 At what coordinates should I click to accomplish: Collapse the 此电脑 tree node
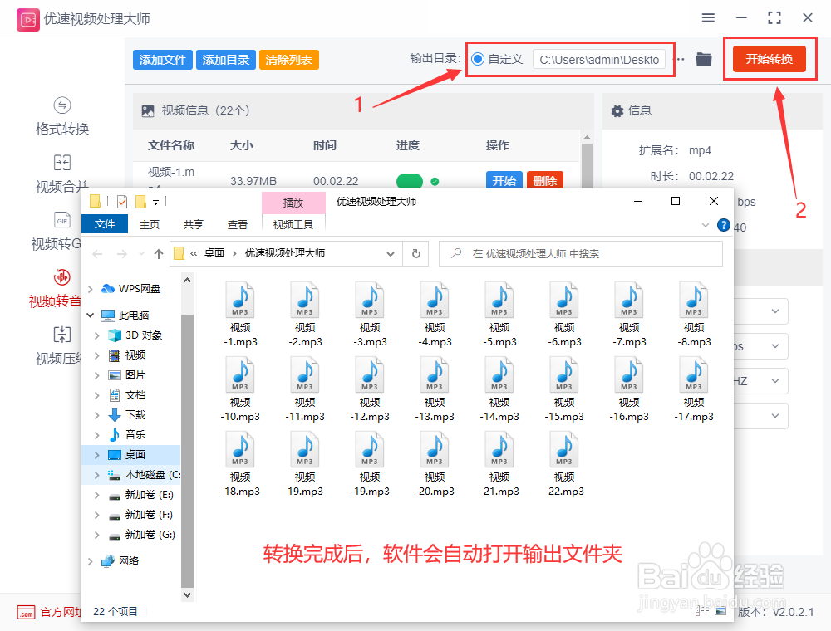pos(90,315)
